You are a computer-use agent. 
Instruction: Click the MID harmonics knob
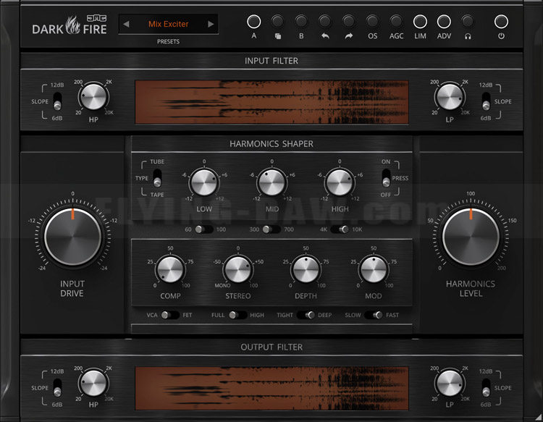(271, 182)
